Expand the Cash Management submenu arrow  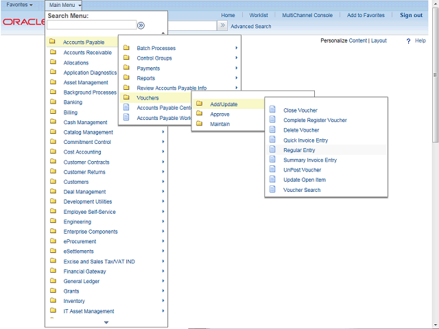click(163, 122)
